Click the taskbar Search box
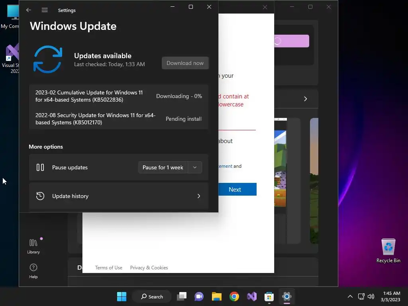Viewport: 408px width, 306px height. tap(152, 296)
